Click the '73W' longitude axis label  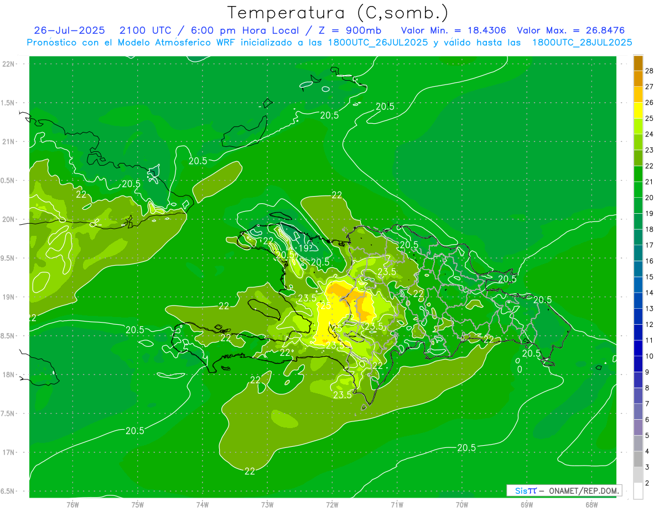267,505
